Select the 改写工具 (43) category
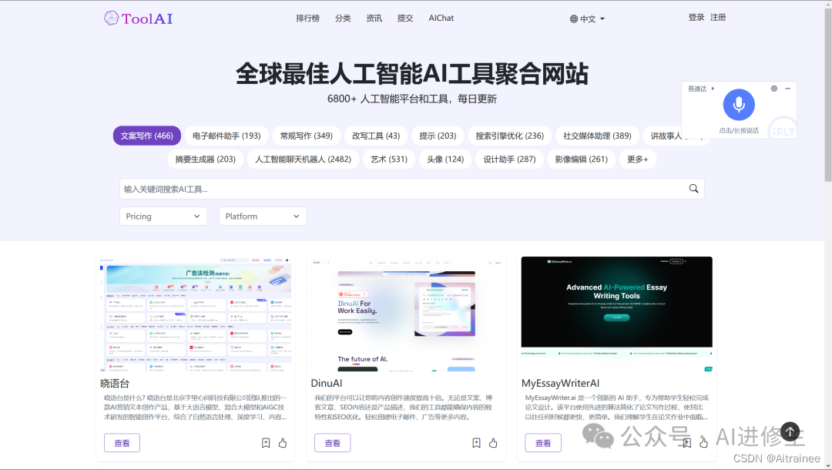 (376, 136)
